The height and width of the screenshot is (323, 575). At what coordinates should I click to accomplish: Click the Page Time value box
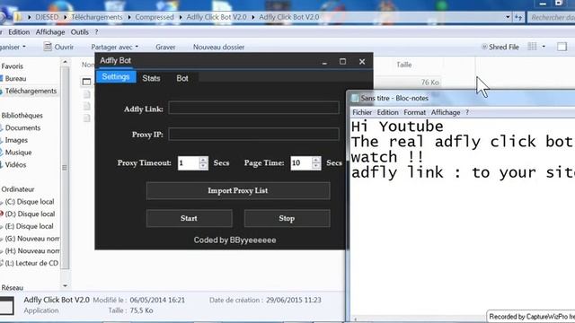pos(301,163)
